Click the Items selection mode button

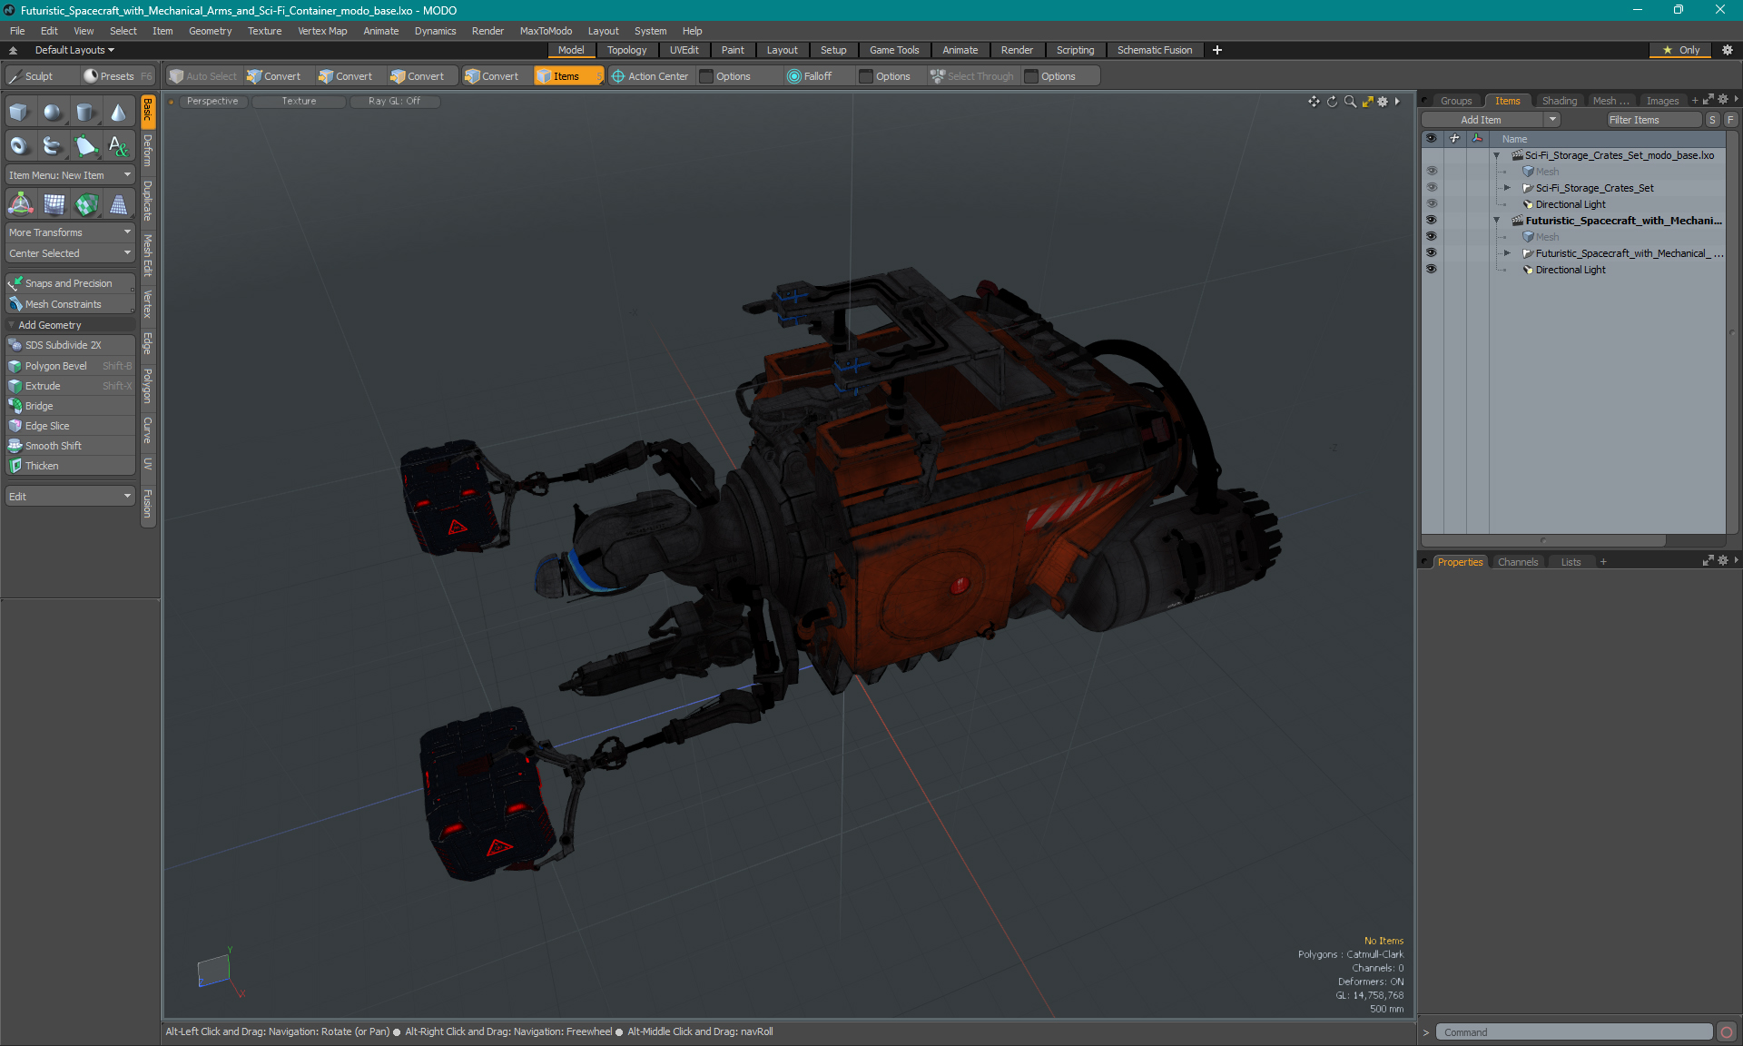(x=568, y=76)
